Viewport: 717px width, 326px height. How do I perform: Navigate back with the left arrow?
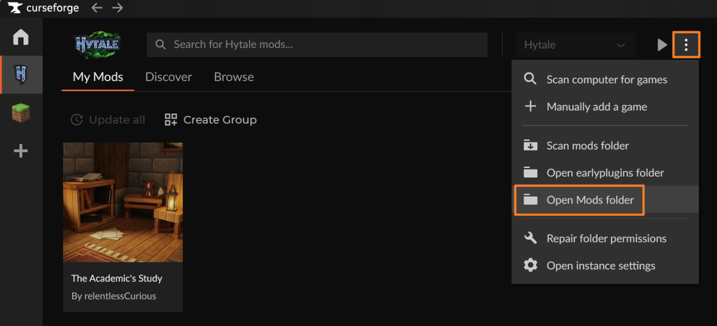tap(97, 8)
